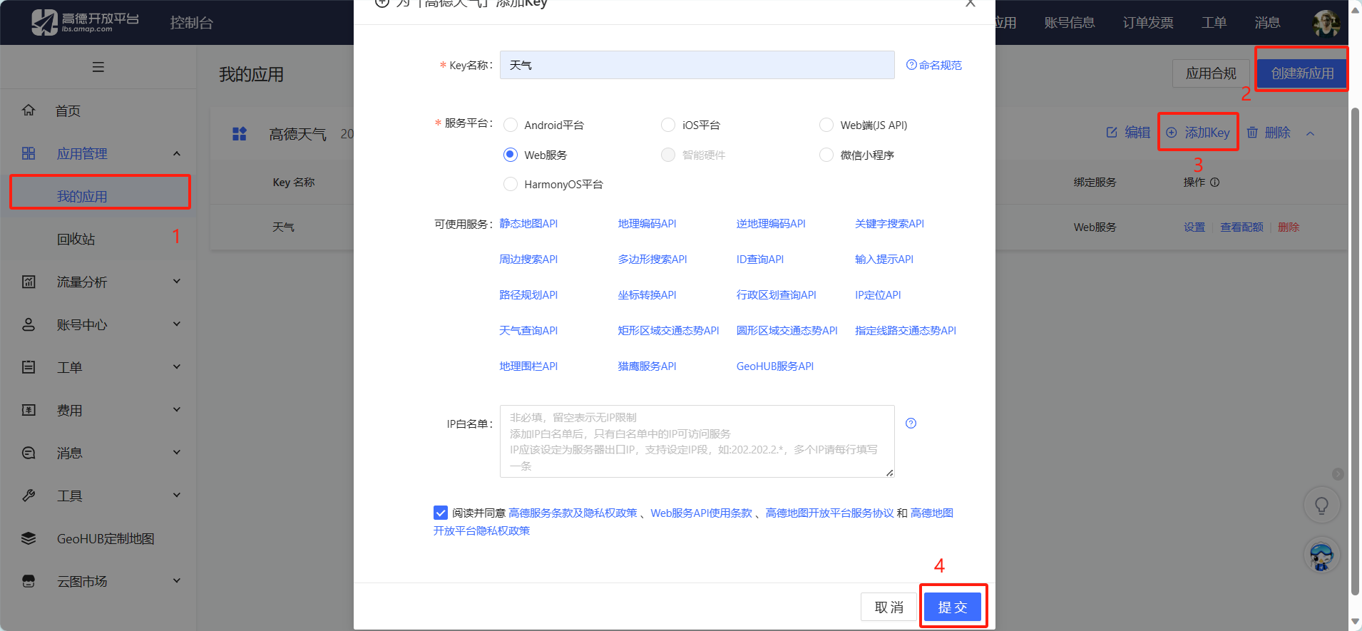Expand the 费用 menu chevron
1362x631 pixels.
[x=177, y=410]
